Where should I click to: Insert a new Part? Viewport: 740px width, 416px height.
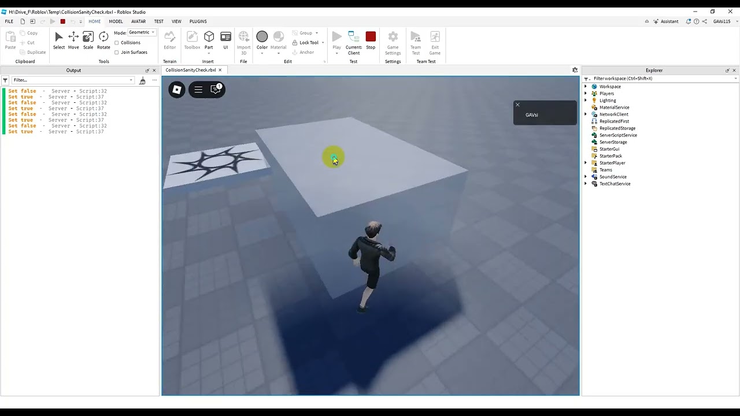209,40
